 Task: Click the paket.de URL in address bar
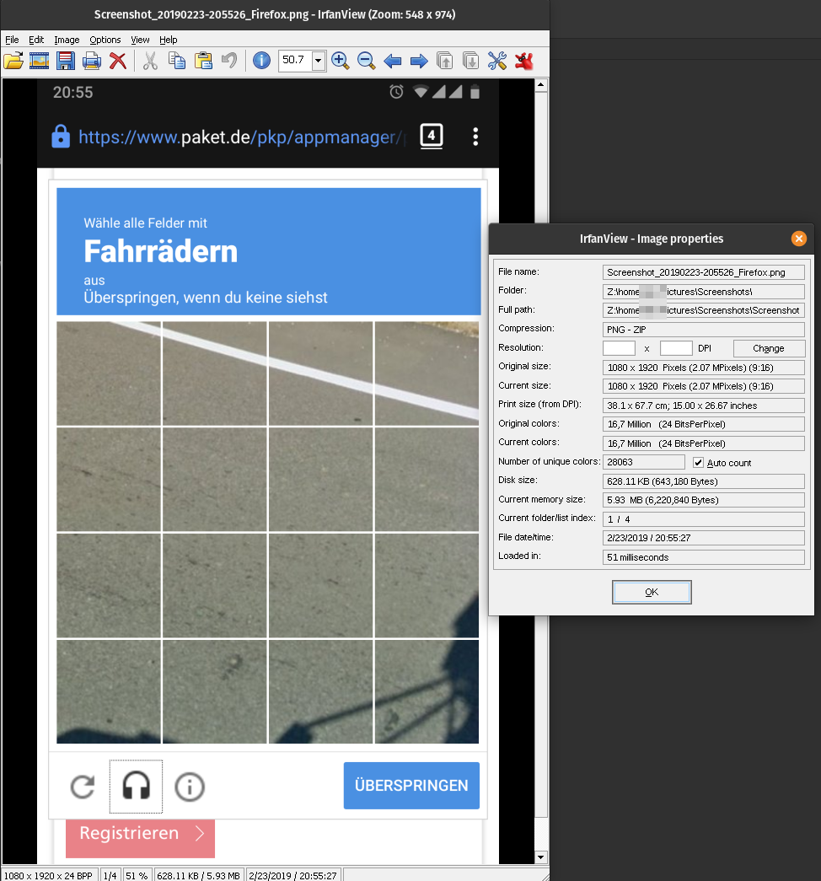click(240, 137)
